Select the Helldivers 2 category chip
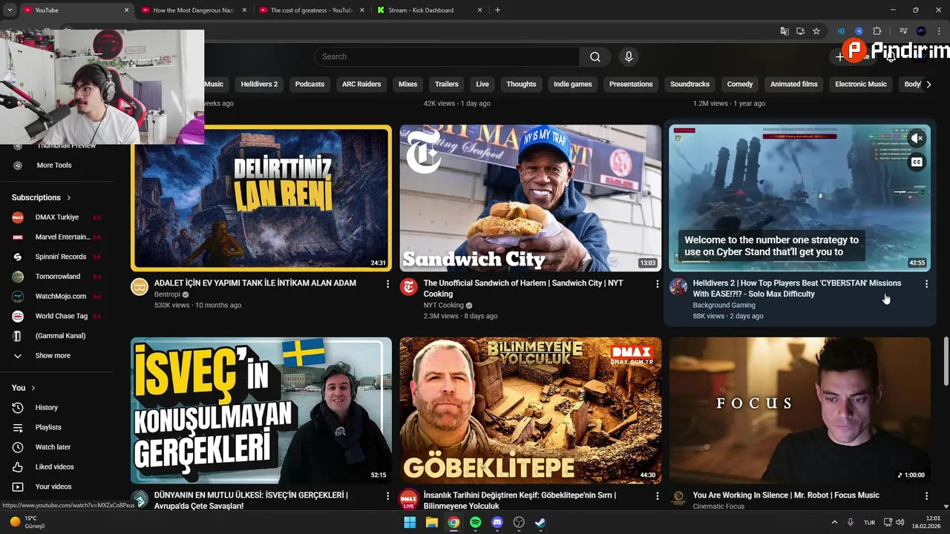The height and width of the screenshot is (534, 950). [x=260, y=84]
